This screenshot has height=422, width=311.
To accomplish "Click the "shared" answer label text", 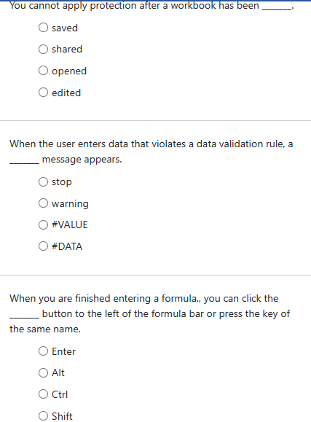I will [x=67, y=50].
